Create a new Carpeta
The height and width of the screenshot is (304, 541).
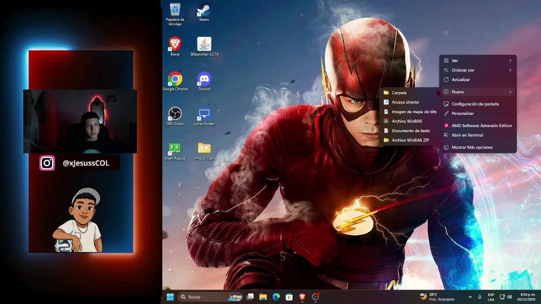click(x=409, y=92)
